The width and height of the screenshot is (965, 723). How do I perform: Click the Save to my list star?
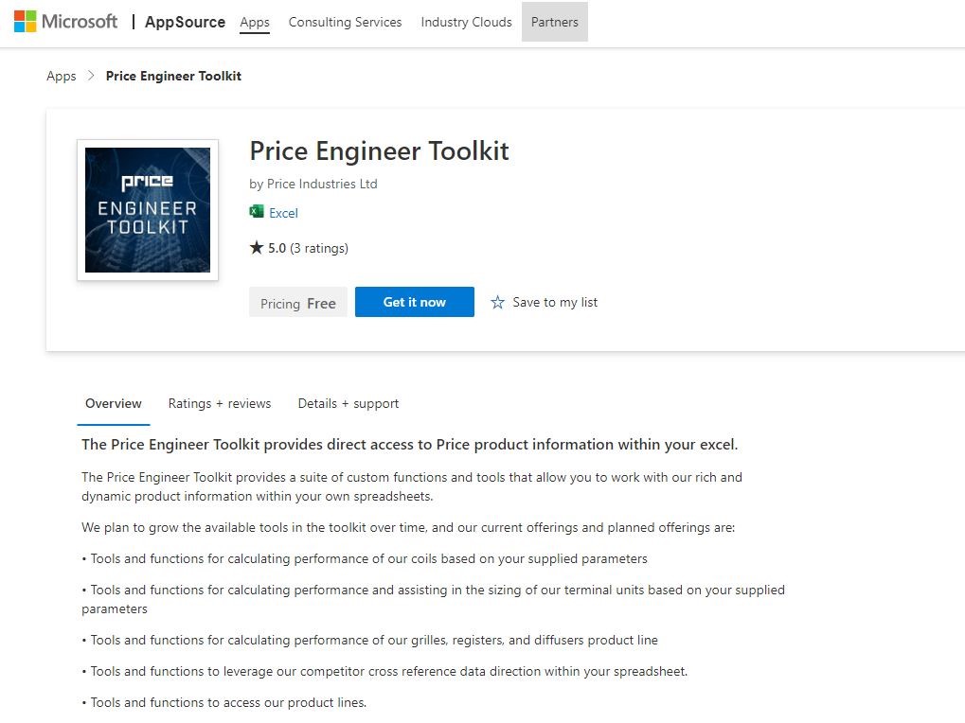click(498, 303)
